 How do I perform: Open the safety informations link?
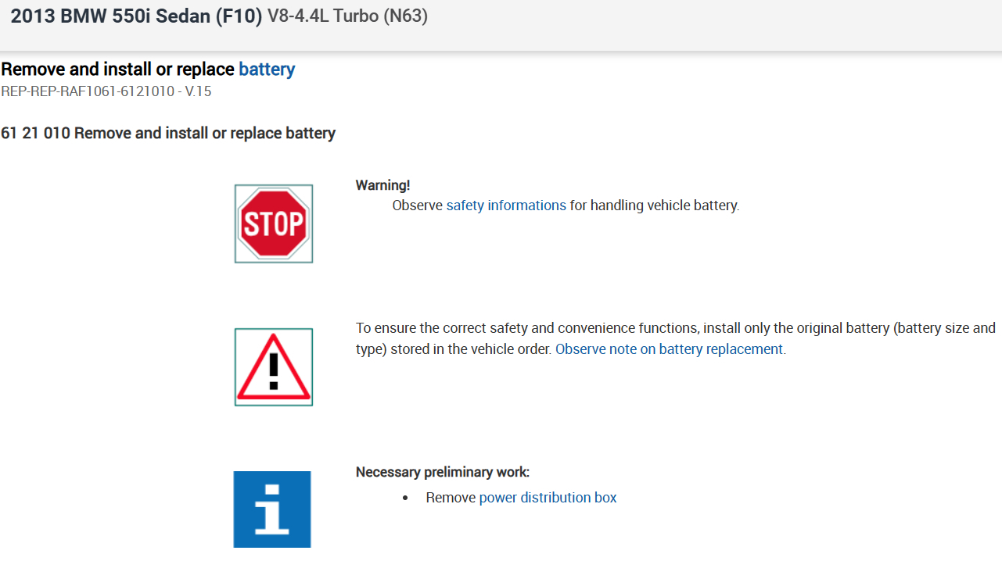506,206
